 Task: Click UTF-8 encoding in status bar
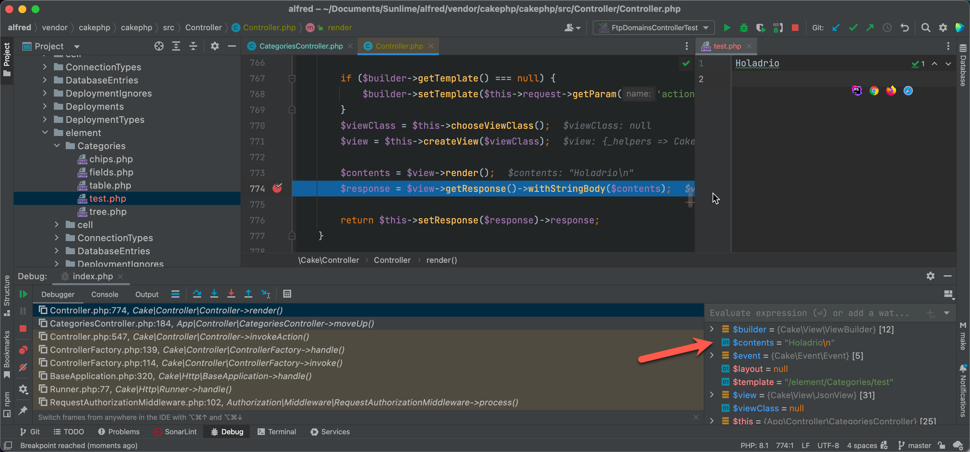[x=828, y=445]
